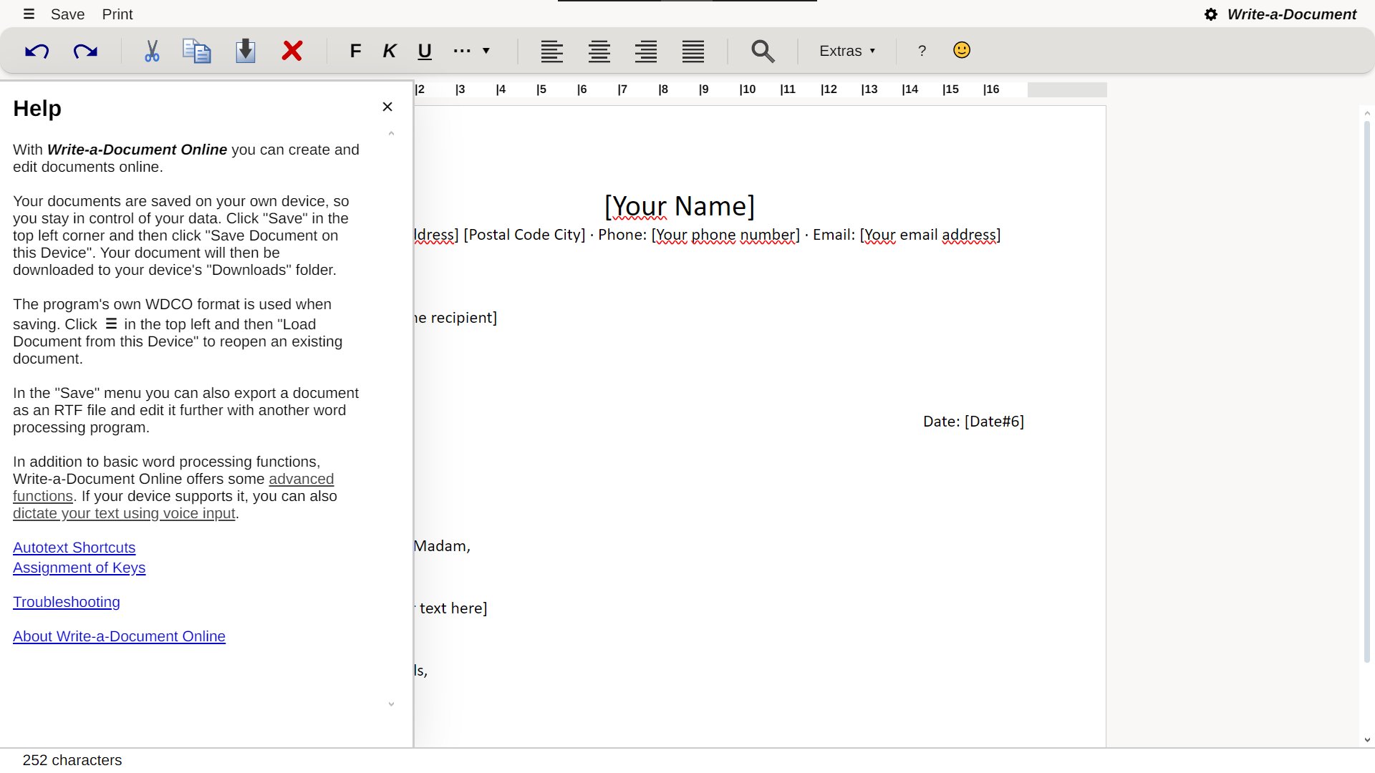Copy selection with copy icon
This screenshot has height=773, width=1375.
pyautogui.click(x=196, y=51)
